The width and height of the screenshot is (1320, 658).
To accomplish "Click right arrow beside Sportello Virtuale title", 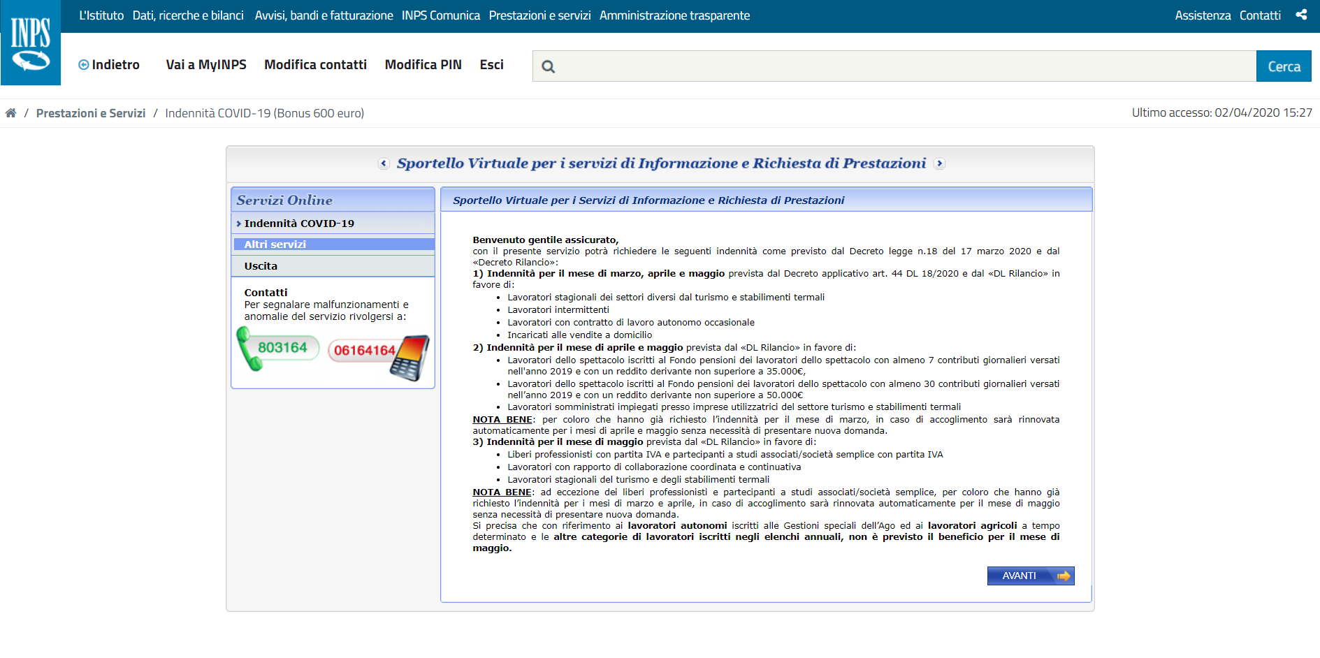I will [x=940, y=163].
